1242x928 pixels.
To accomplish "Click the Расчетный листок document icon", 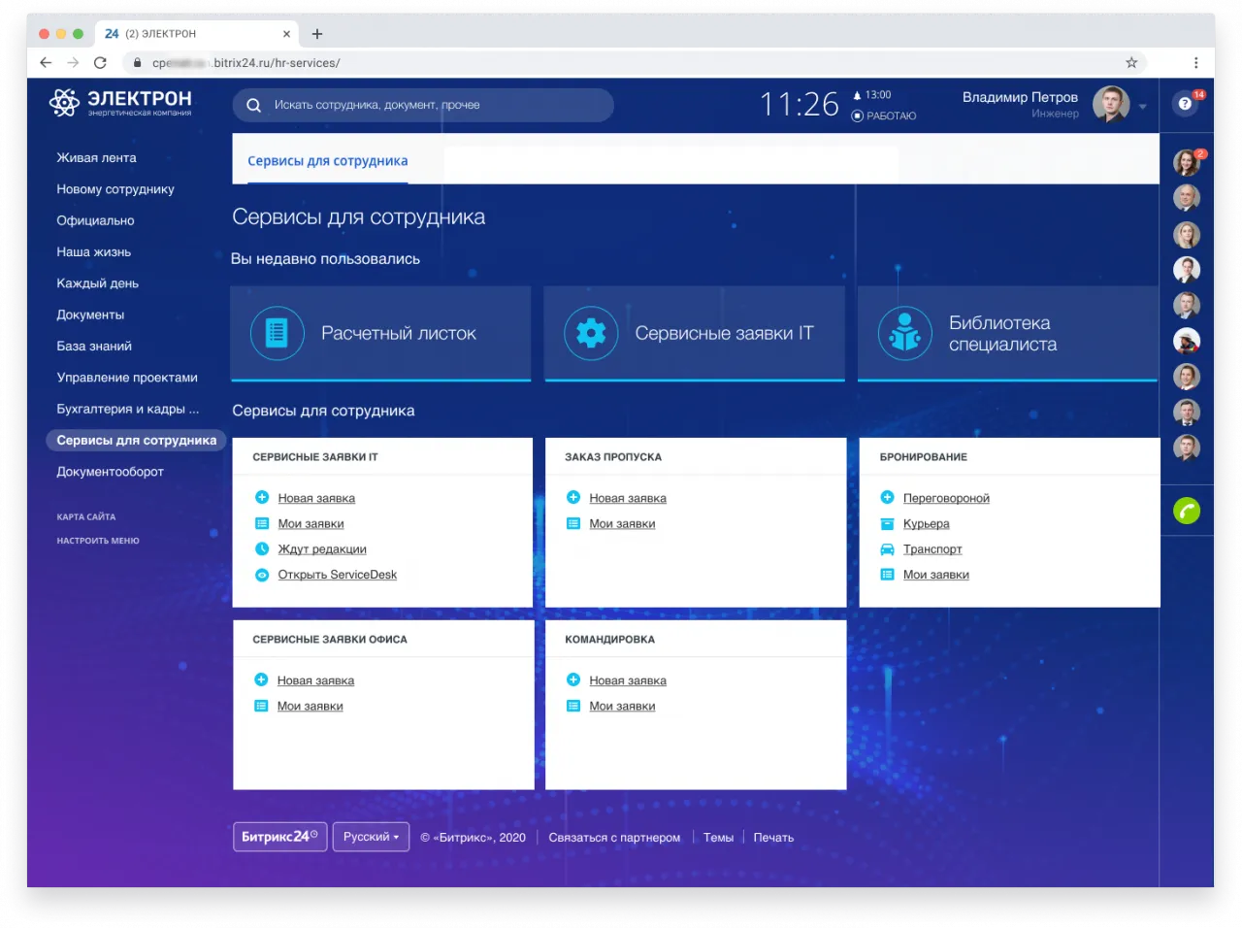I will pos(277,333).
